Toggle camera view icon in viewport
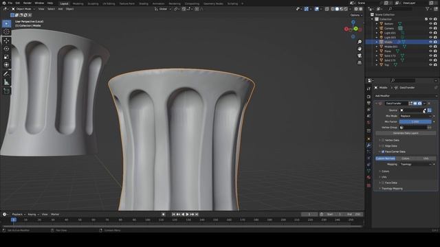Viewport: 440px width, 247px height. coord(360,56)
